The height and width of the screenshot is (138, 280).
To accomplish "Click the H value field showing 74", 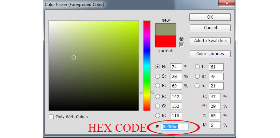I will coord(176,67).
